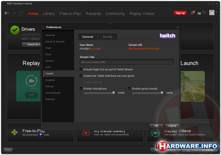Toggle Enable webcam checkbox
This screenshot has height=155, width=221.
click(x=81, y=82)
